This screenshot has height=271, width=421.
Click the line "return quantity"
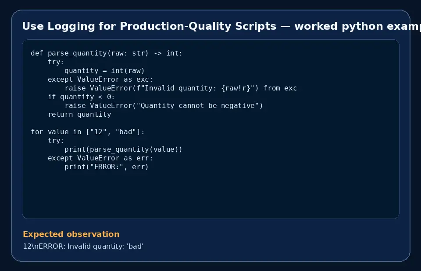pos(79,115)
